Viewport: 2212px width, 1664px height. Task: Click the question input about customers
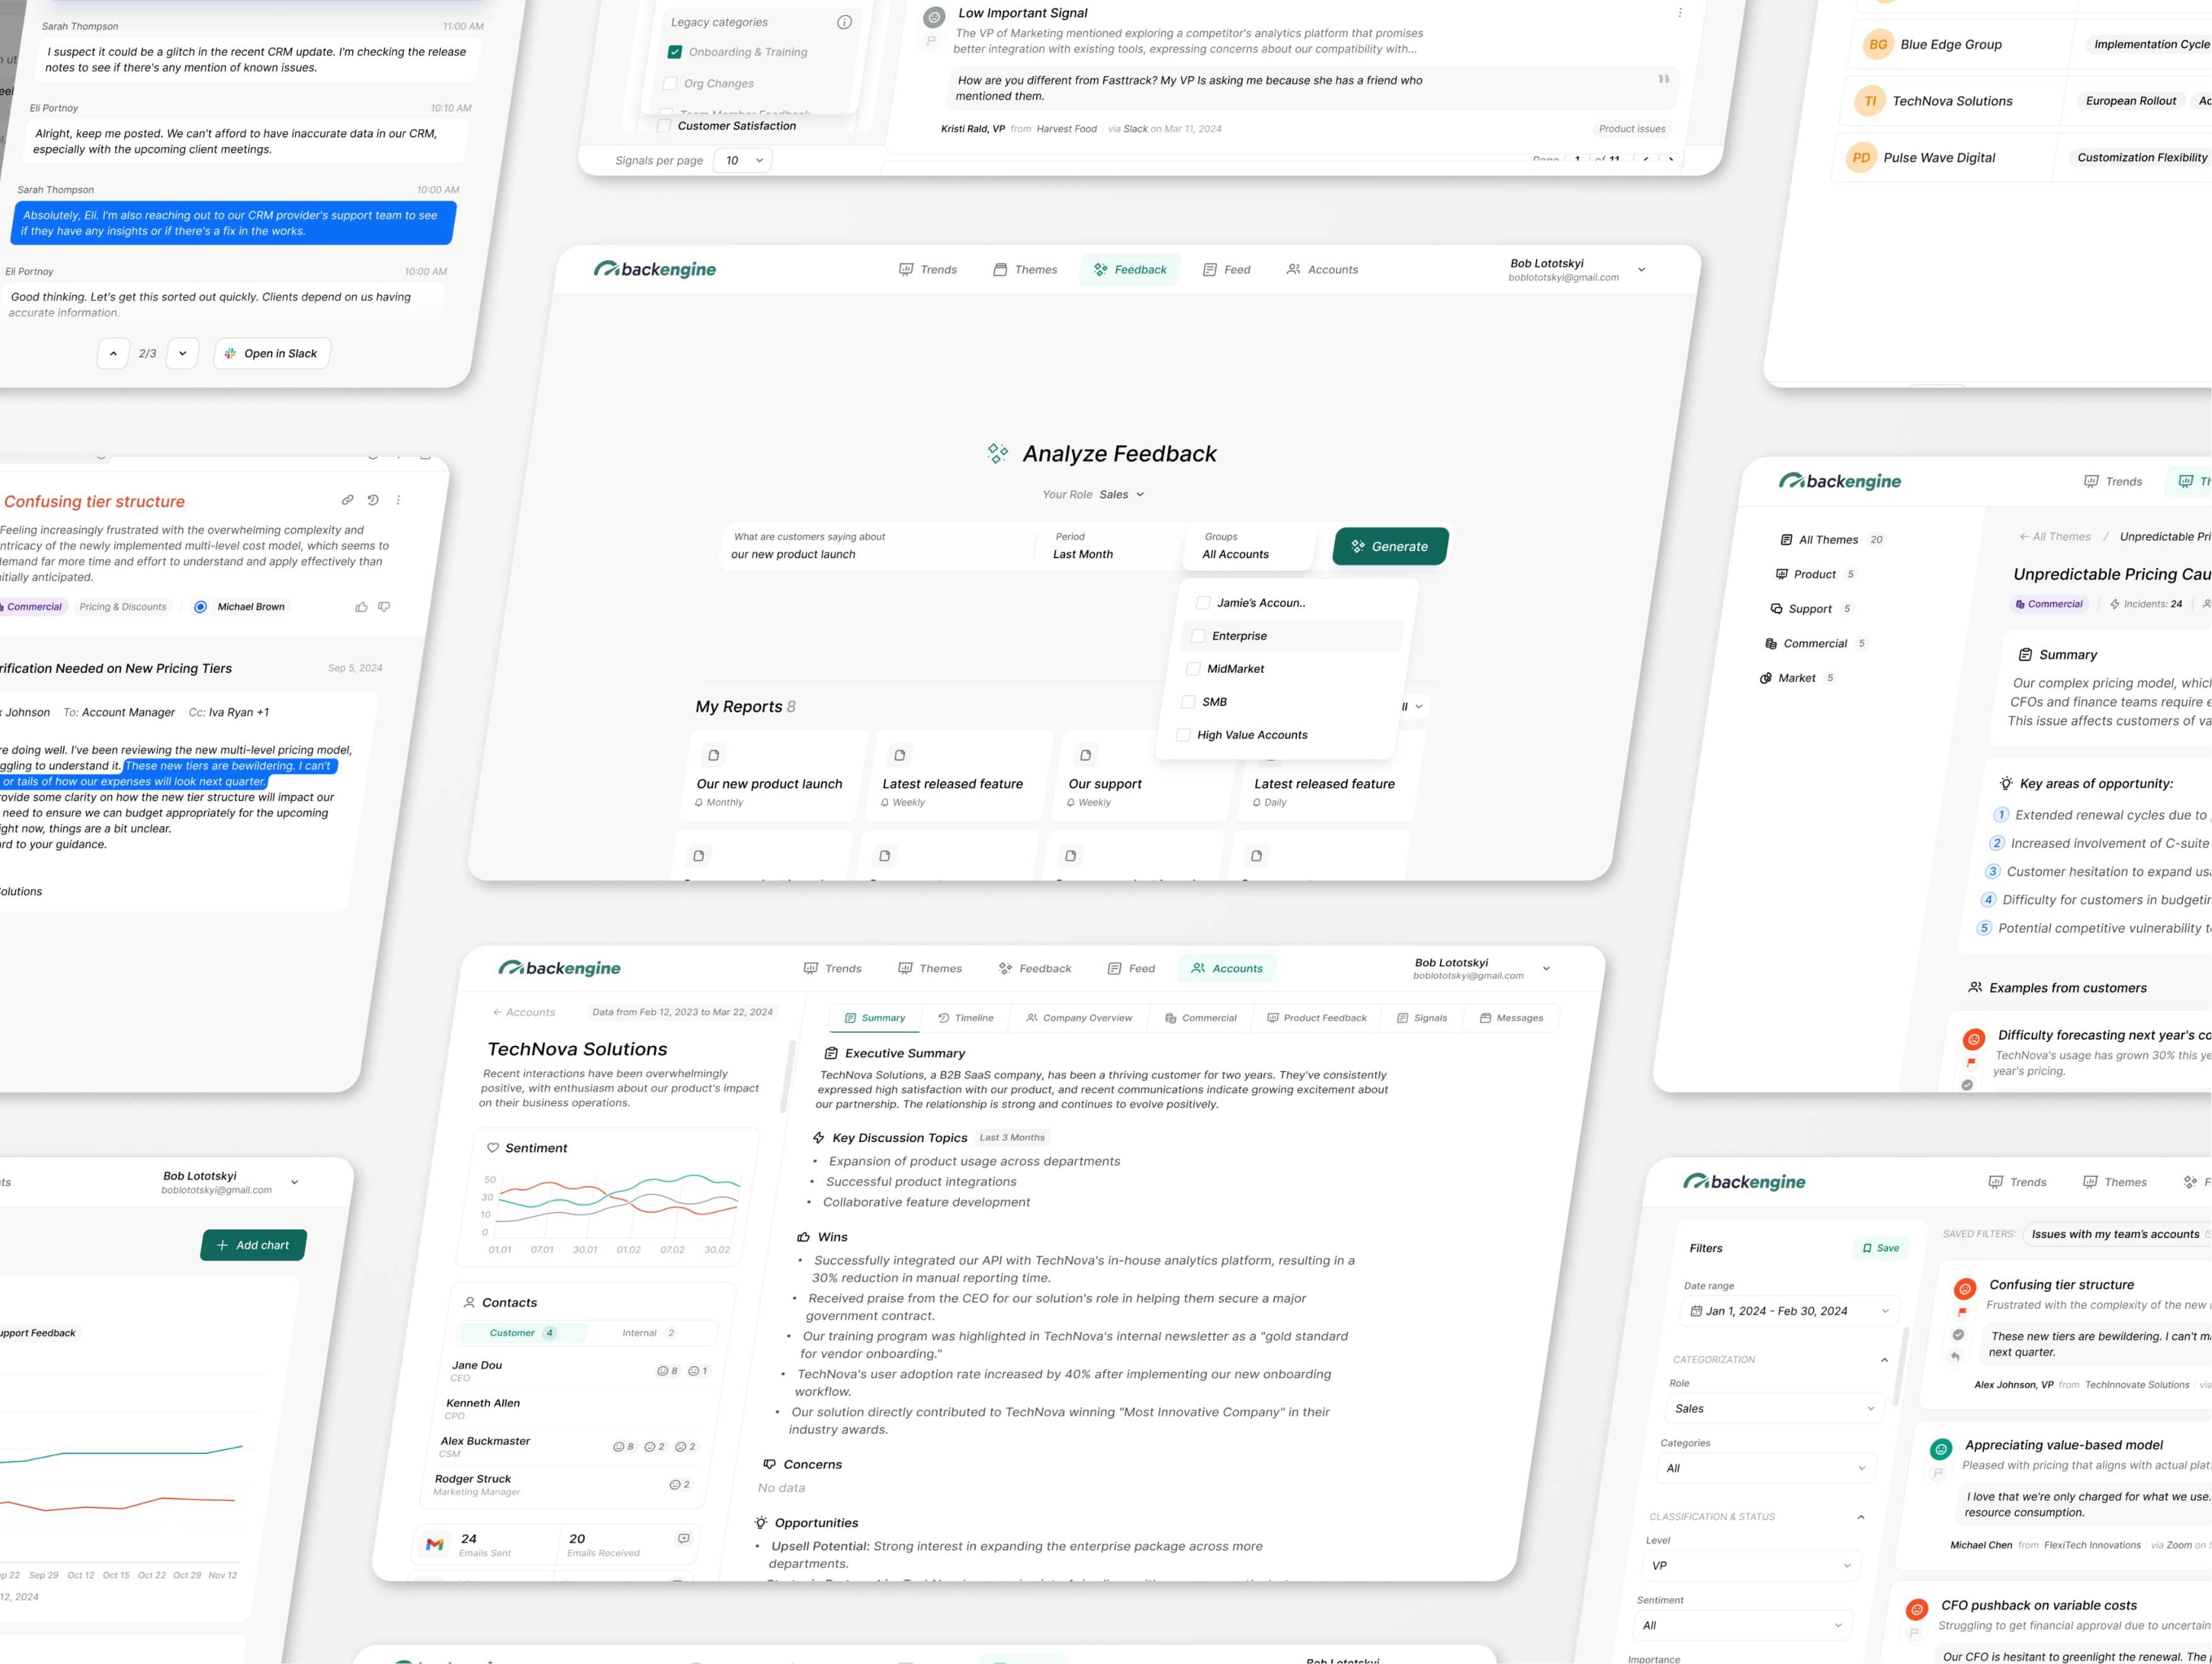pyautogui.click(x=875, y=546)
